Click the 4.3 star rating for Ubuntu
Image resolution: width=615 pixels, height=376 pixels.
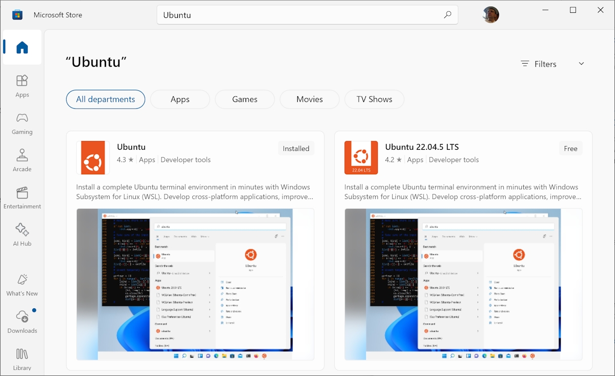click(x=125, y=160)
